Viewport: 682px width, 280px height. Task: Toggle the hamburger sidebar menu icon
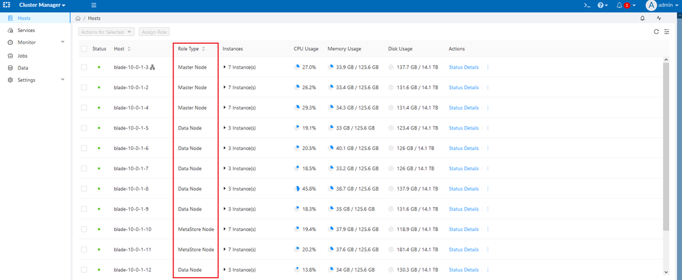point(94,5)
